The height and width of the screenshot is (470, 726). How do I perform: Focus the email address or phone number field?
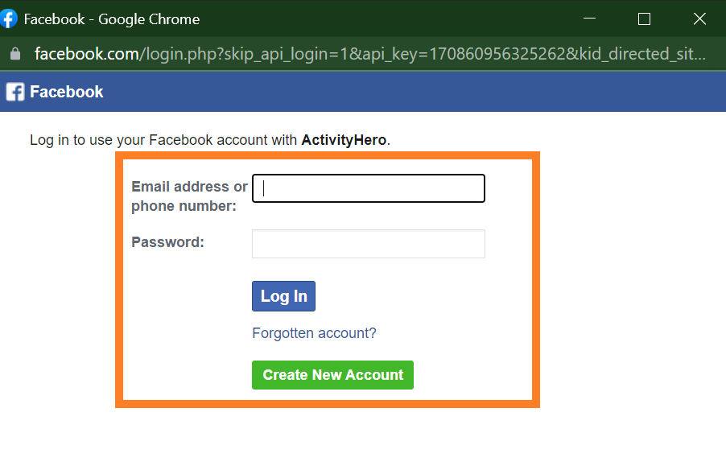[369, 188]
